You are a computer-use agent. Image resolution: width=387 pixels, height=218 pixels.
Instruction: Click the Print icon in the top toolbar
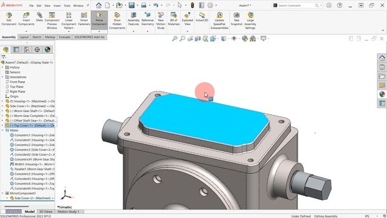click(x=144, y=5)
